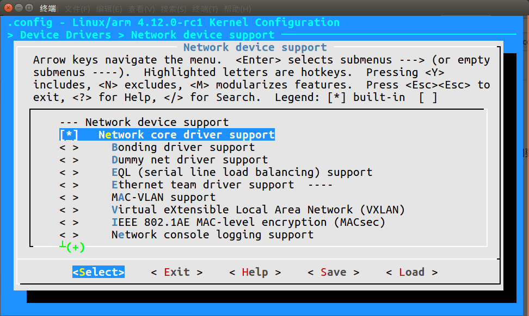Click the orange close window button
Image resolution: width=529 pixels, height=316 pixels.
pyautogui.click(x=8, y=8)
